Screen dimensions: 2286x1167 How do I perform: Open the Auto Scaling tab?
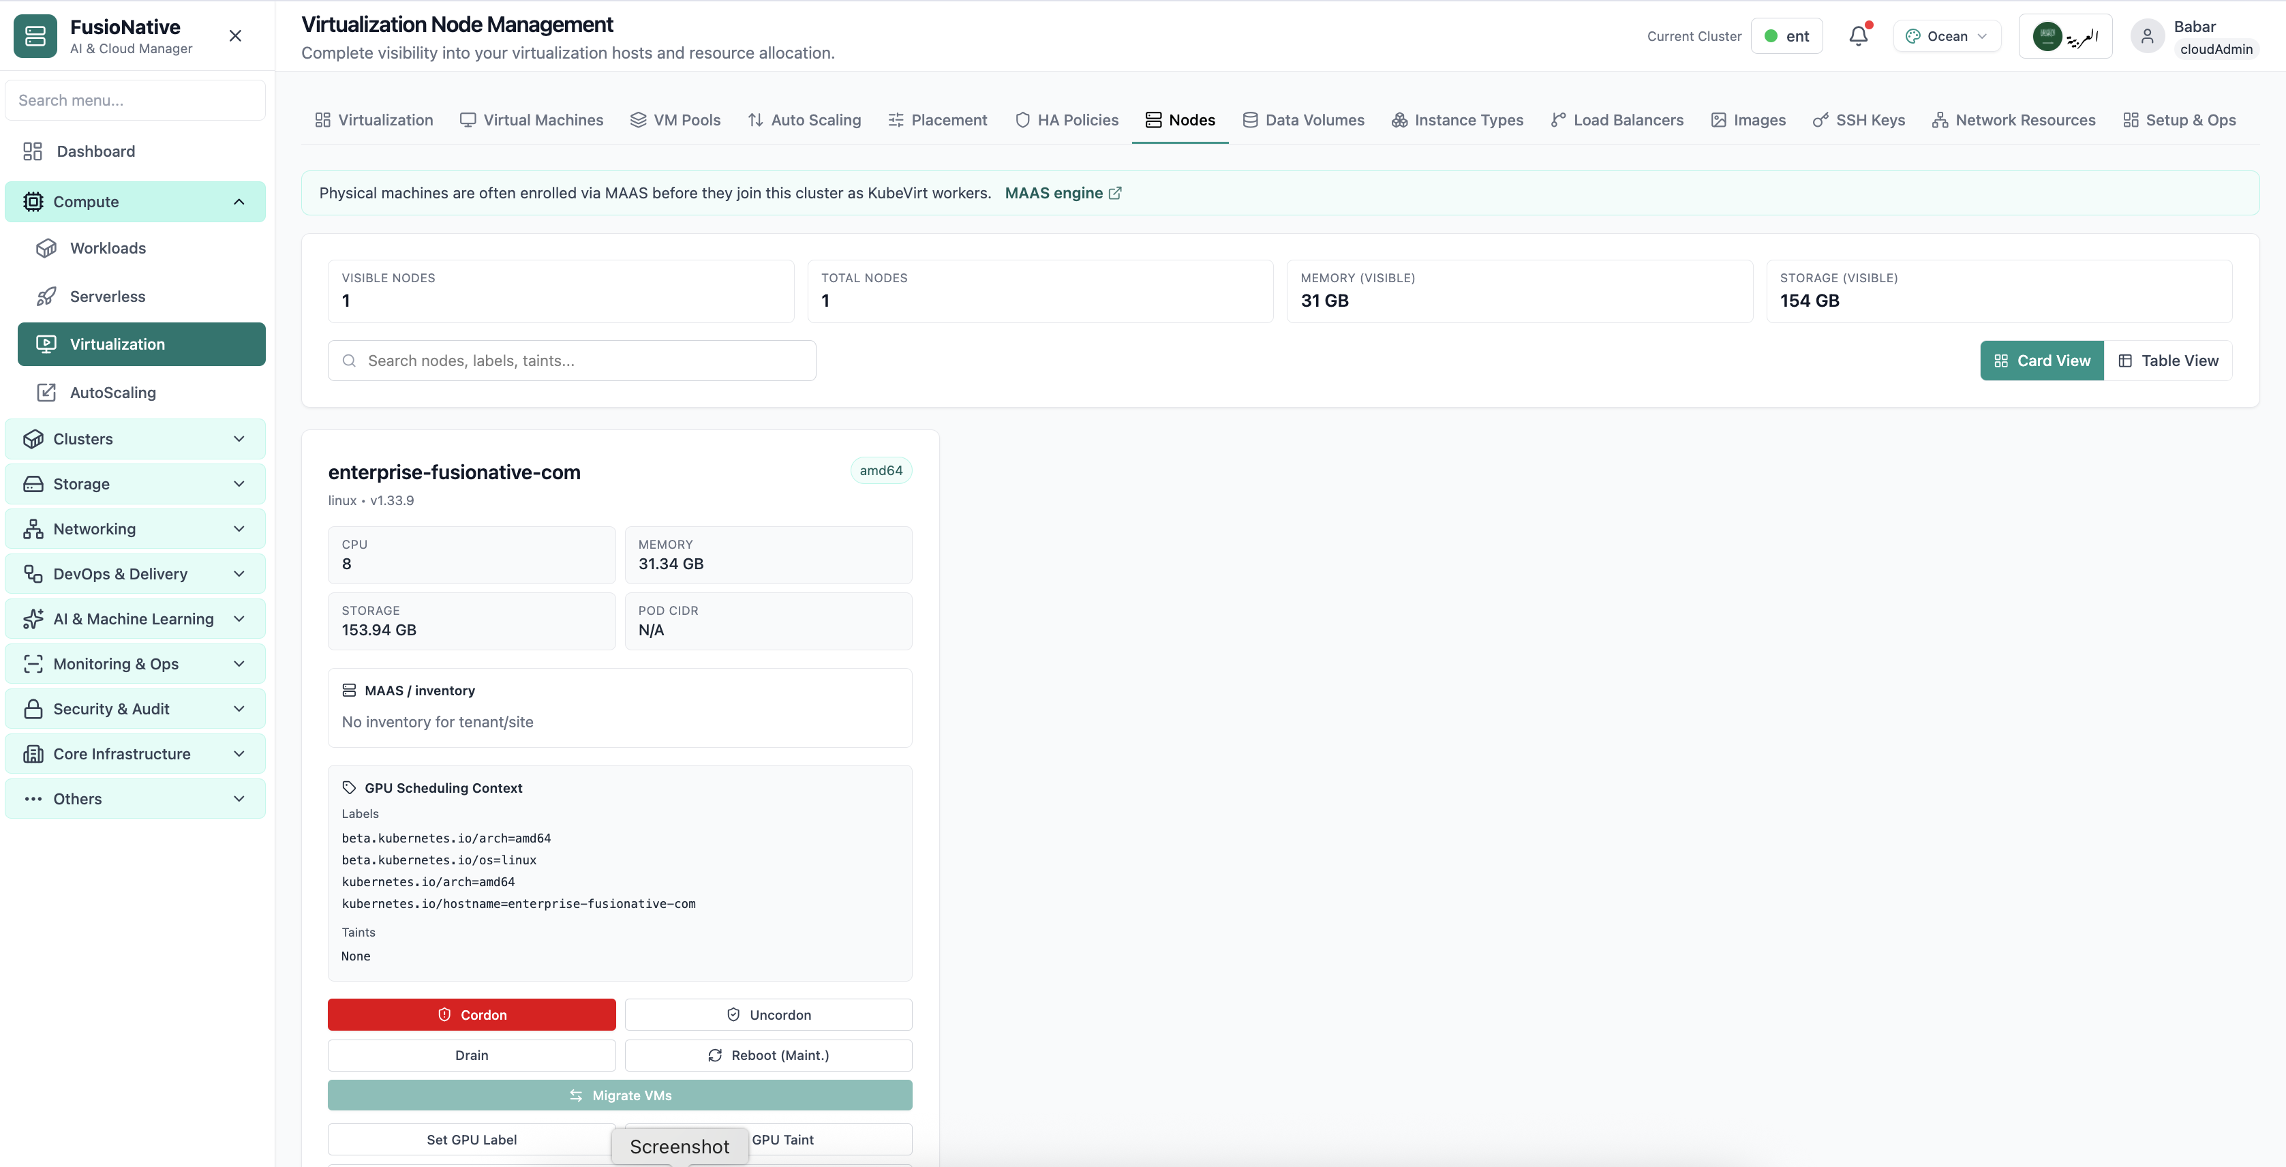point(804,120)
